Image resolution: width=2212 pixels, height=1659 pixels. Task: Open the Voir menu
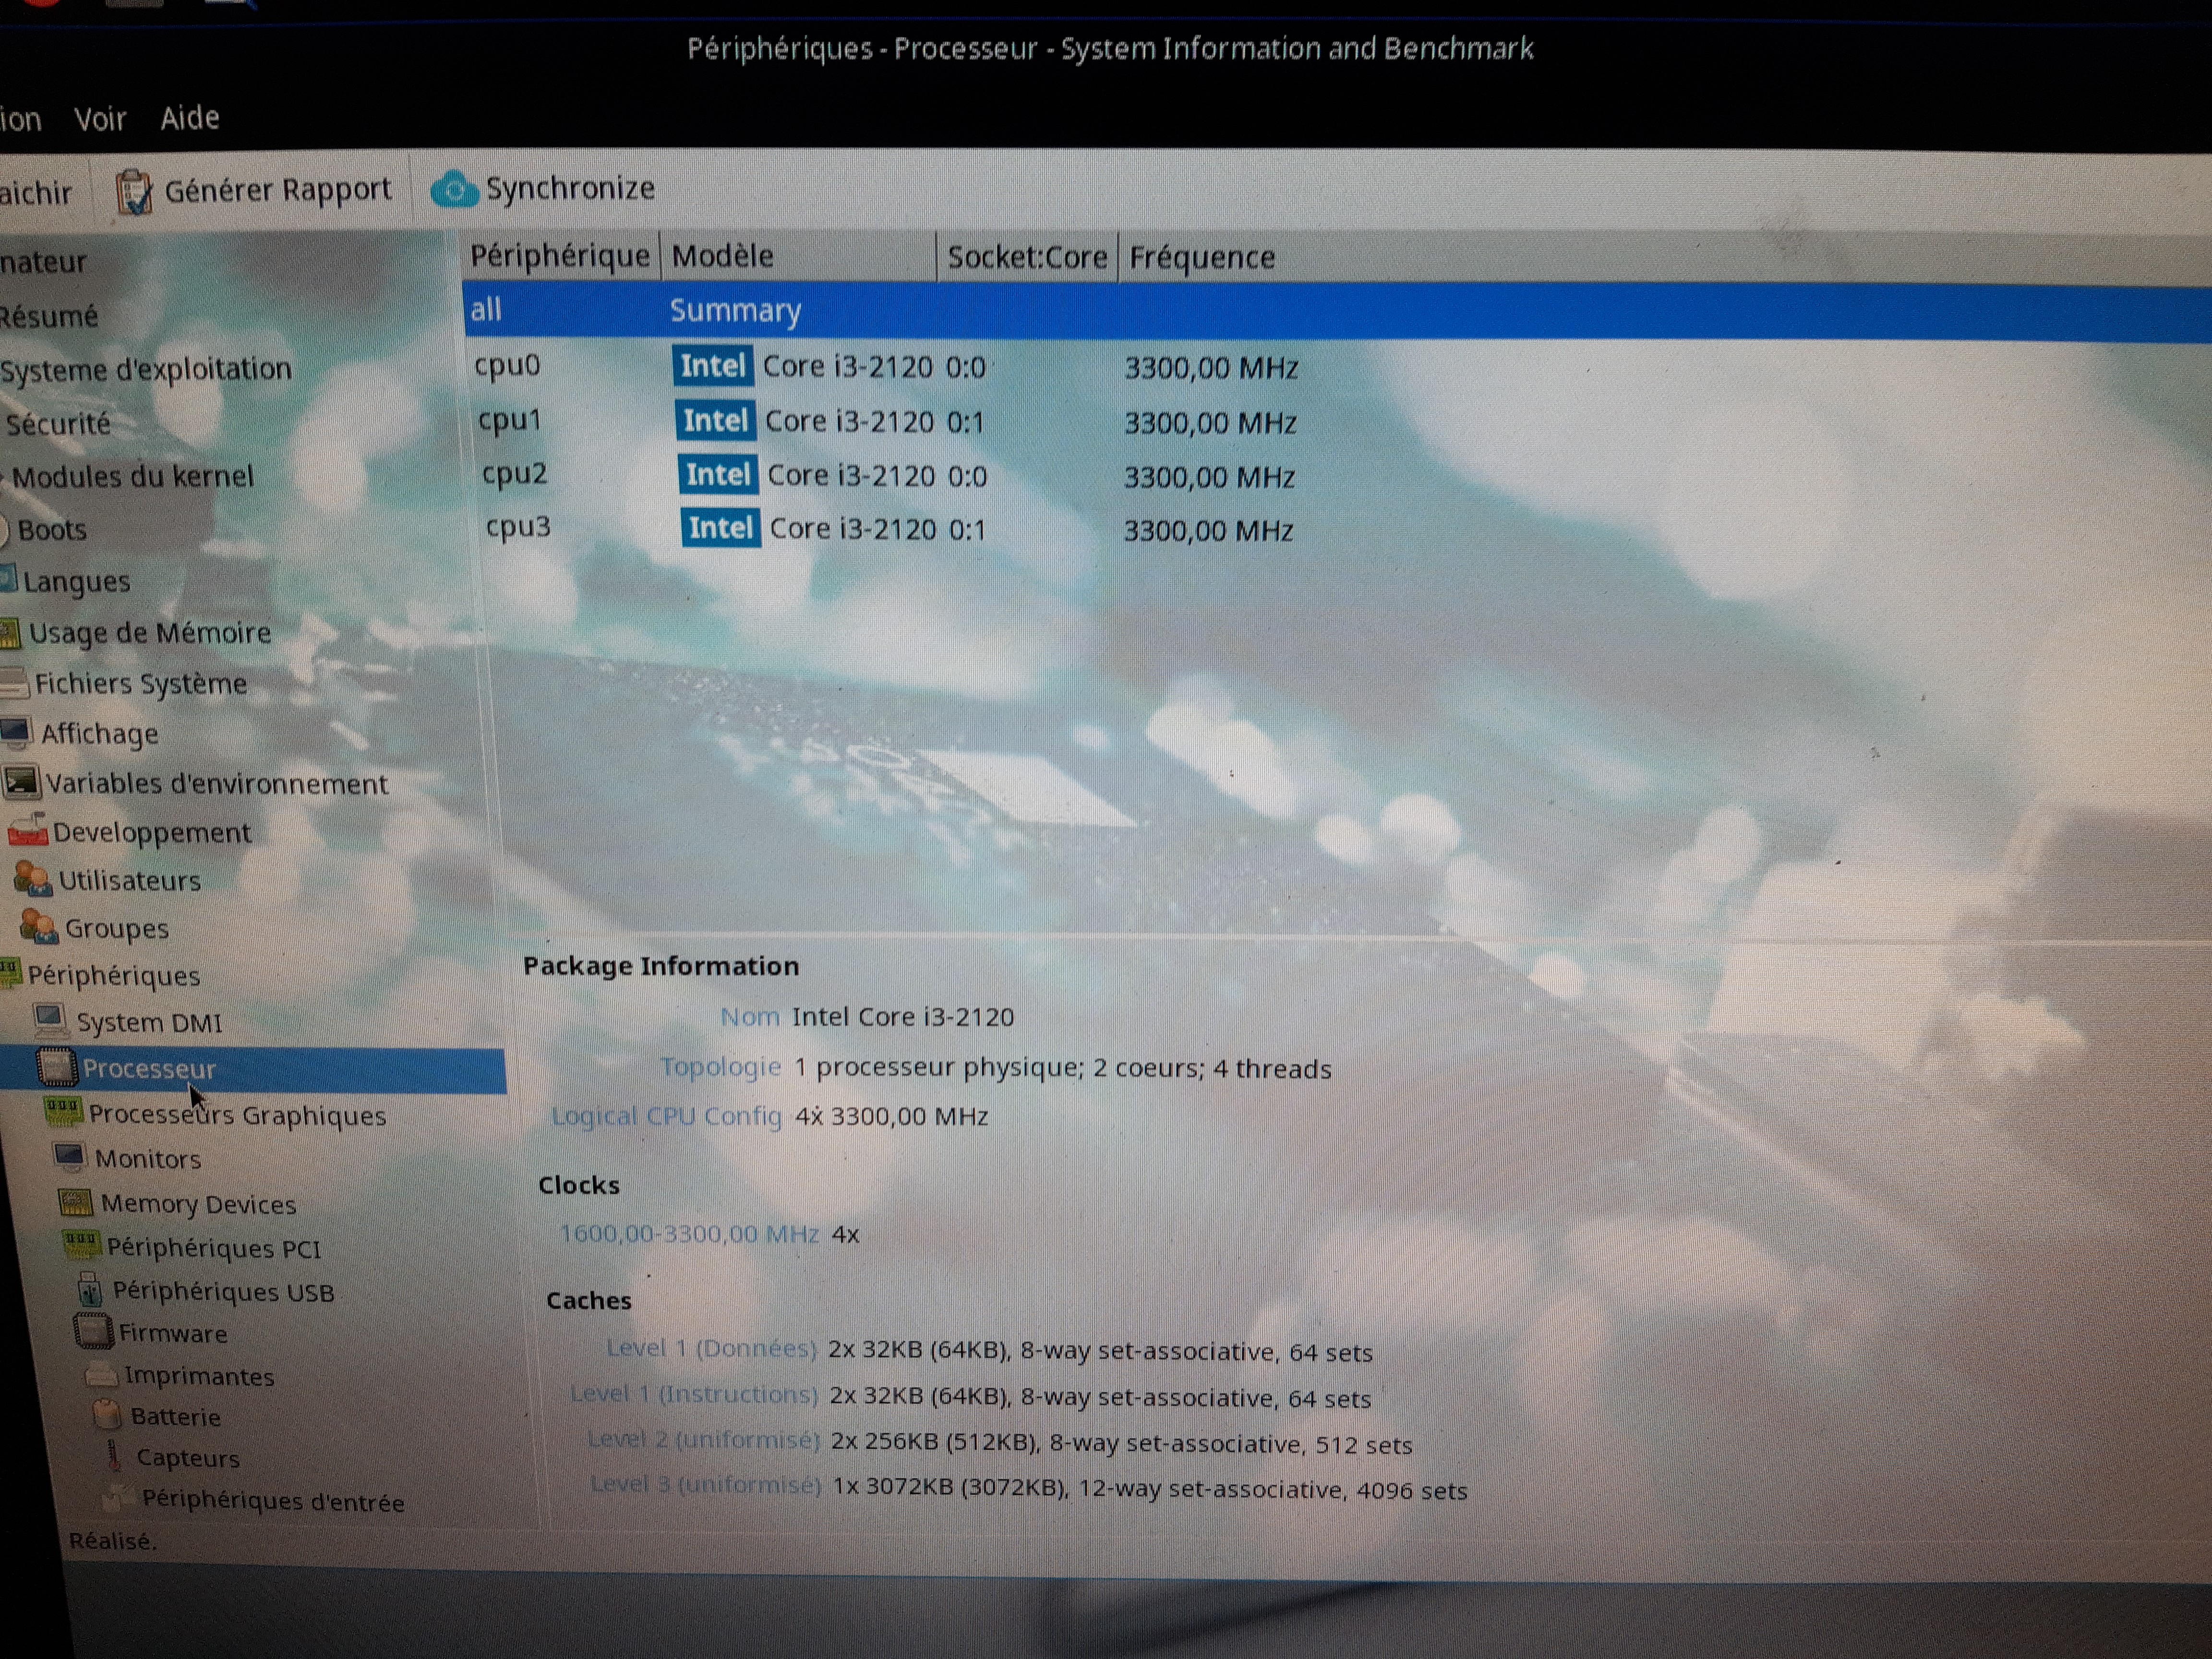coord(100,119)
